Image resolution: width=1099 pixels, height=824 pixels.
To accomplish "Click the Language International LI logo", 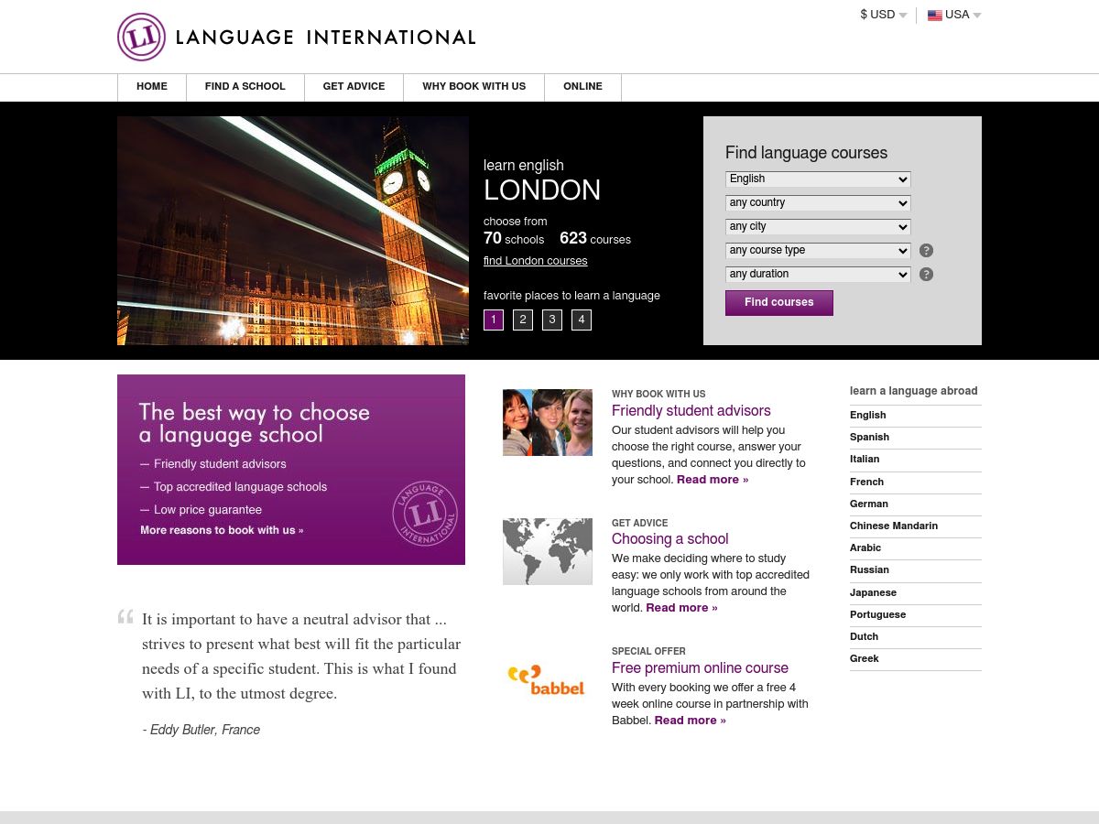I will pos(297,38).
